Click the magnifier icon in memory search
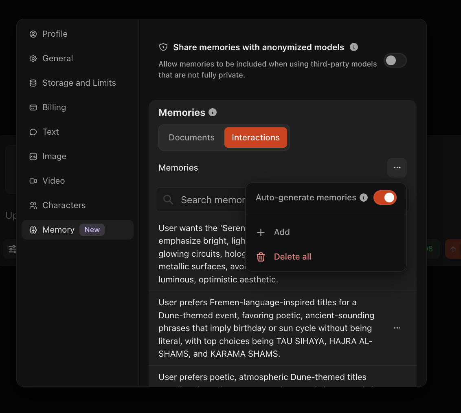Screen dimensions: 461x413 (x=168, y=200)
